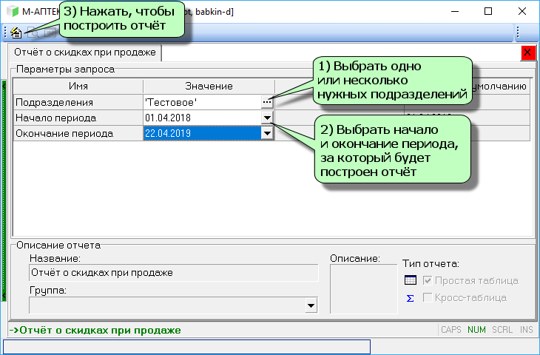Click the empty bottom status input bar
Image resolution: width=540 pixels, height=355 pixels.
tap(186, 346)
